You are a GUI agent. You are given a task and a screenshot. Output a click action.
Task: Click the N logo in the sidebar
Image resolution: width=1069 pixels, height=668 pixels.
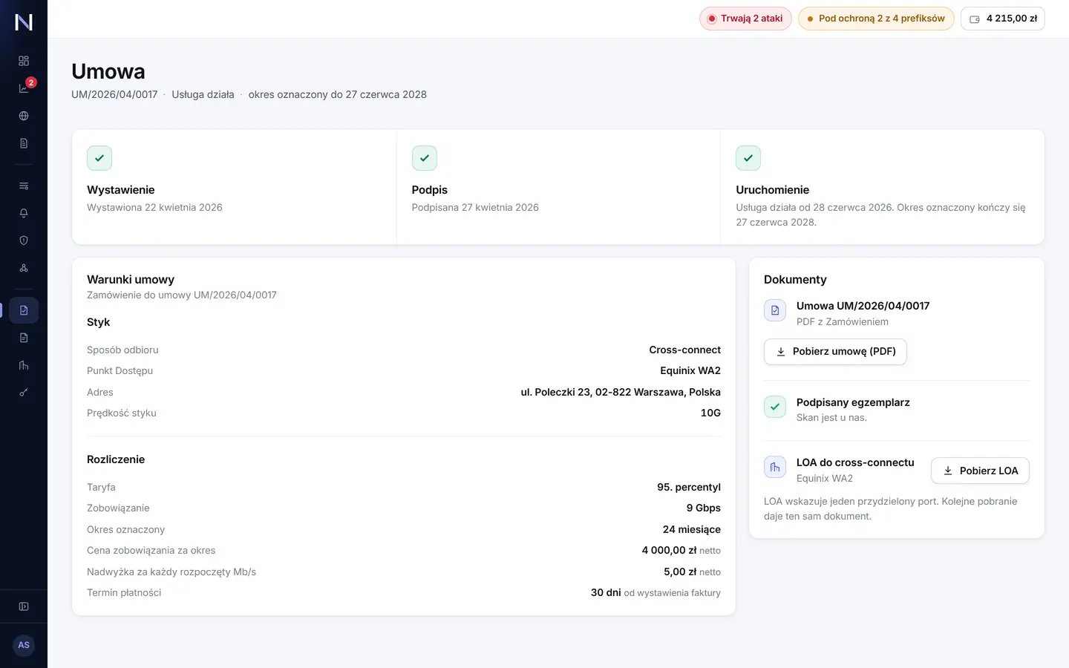point(24,22)
